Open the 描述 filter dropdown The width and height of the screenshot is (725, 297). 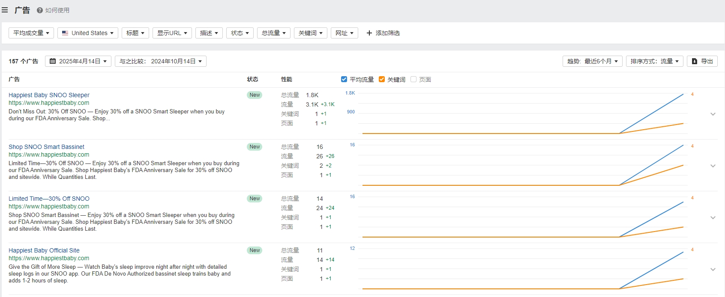(209, 33)
